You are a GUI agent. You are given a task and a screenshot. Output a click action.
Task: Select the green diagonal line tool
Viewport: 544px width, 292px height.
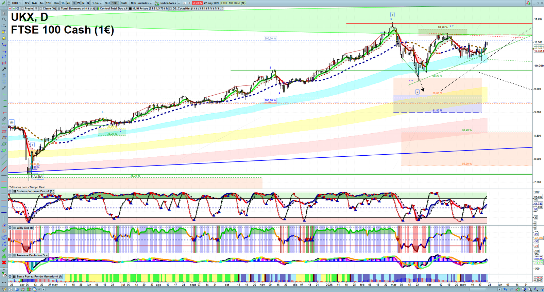coord(4,162)
